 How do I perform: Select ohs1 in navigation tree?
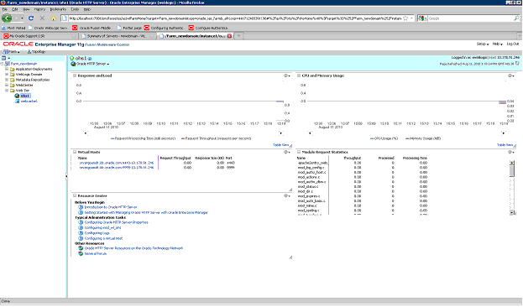point(25,96)
